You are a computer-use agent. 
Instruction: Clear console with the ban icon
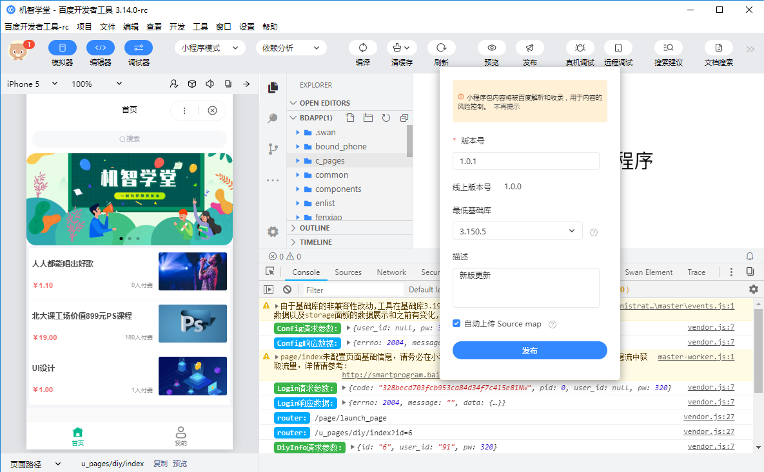click(x=287, y=290)
